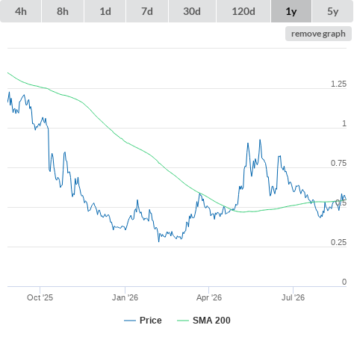Click the Jul '26 x-axis label
Screen dimensions: 354x340
(x=293, y=297)
